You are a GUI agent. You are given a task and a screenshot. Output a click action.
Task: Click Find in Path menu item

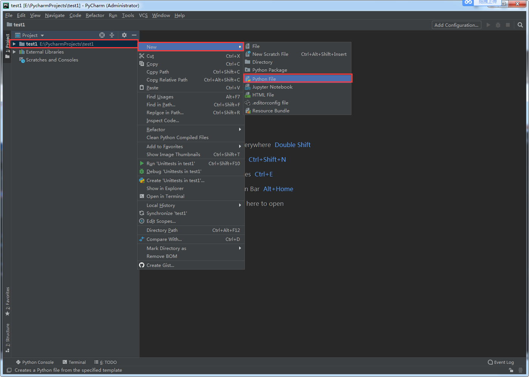(191, 104)
